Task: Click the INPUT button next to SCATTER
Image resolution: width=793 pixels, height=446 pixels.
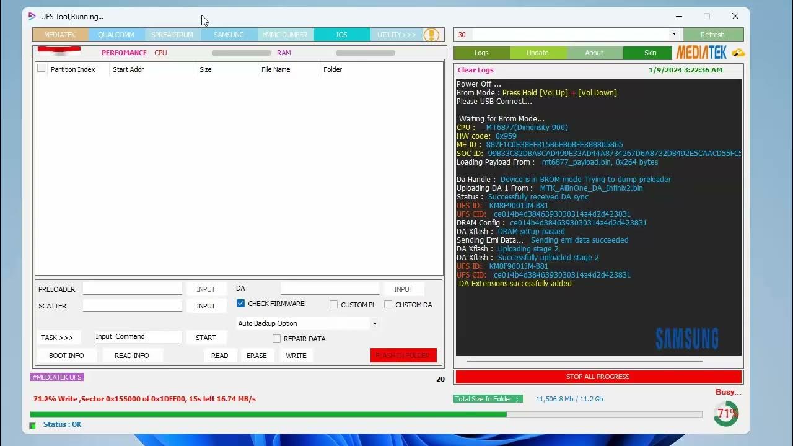Action: (x=206, y=306)
